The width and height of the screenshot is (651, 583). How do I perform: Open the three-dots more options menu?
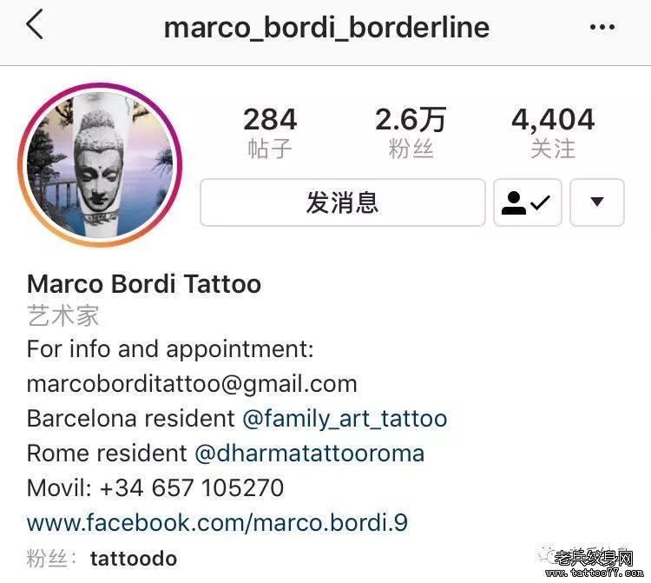pos(602,28)
